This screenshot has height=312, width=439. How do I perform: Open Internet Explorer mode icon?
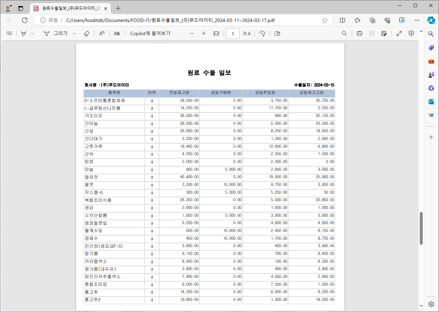(x=402, y=20)
